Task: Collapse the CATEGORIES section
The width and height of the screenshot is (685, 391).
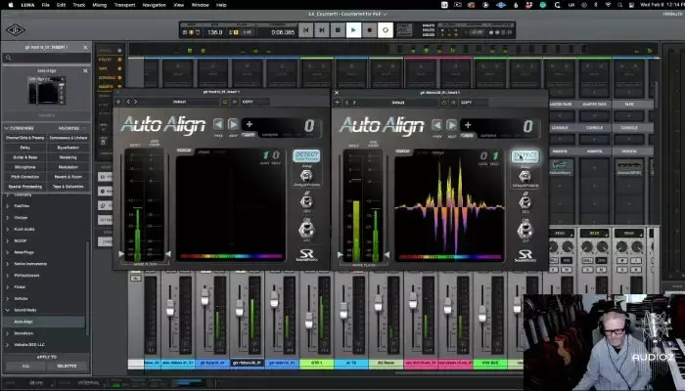Action: (6, 128)
